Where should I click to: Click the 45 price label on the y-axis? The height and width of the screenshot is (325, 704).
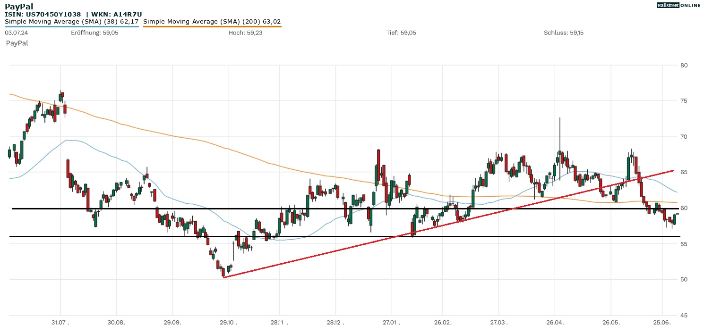[x=683, y=315]
